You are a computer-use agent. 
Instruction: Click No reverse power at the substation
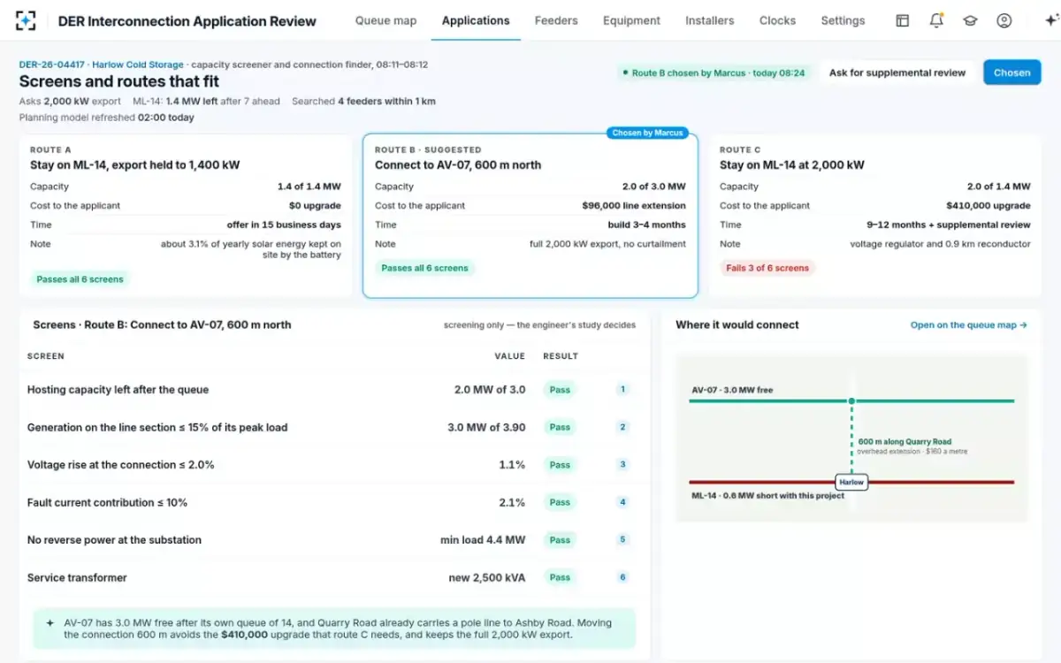114,540
